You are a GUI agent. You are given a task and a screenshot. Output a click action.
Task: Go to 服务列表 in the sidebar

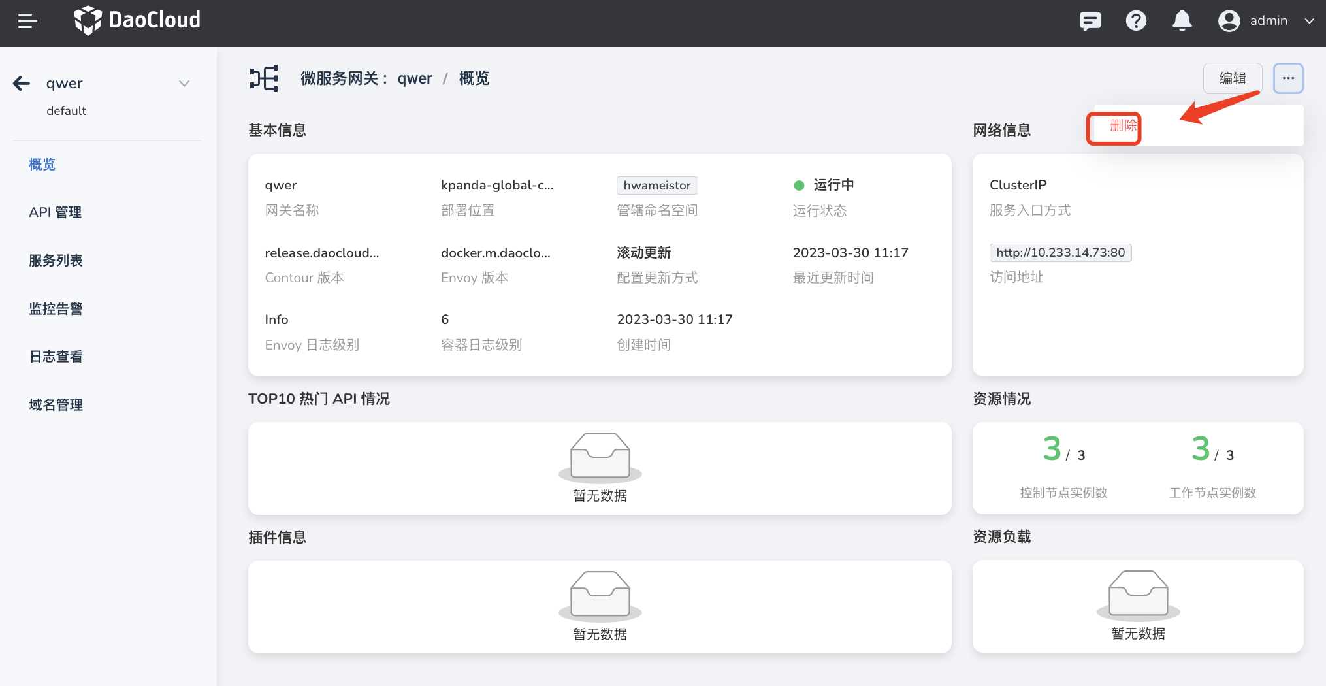(x=56, y=261)
